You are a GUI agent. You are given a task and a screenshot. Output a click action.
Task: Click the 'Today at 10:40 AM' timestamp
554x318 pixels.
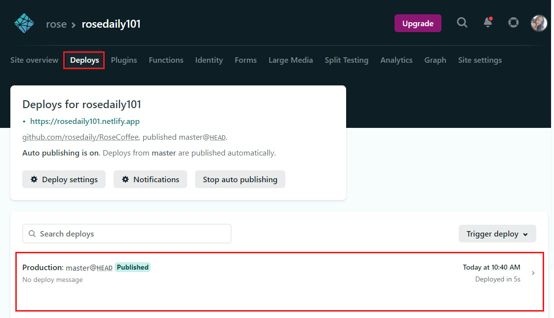pos(491,267)
